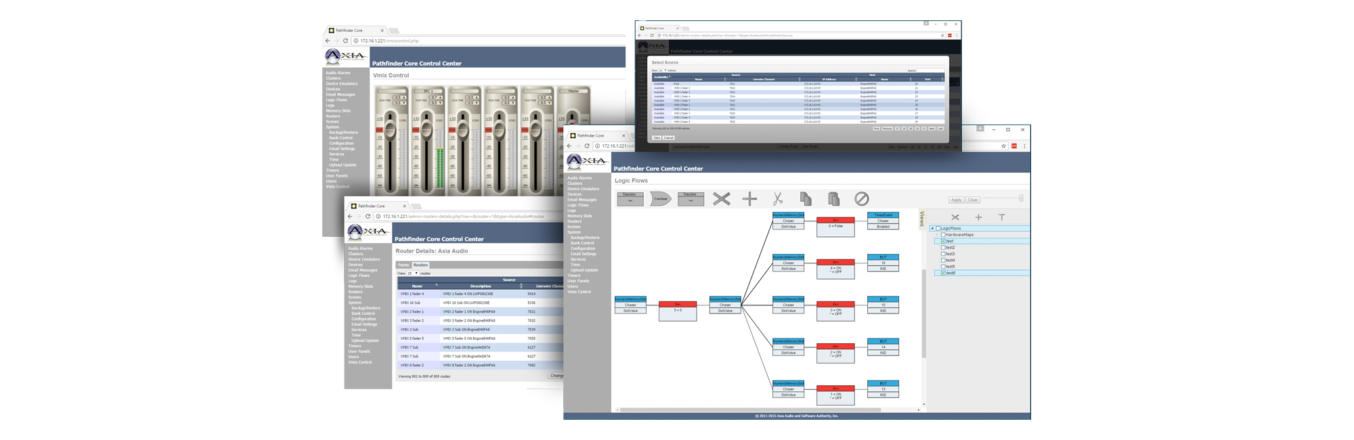Screen dimensions: 1354x440
Task: Open the View 25 routes dropdown in Router Details
Action: [413, 273]
